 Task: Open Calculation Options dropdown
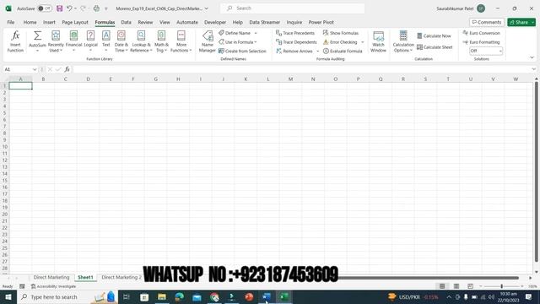coord(403,41)
